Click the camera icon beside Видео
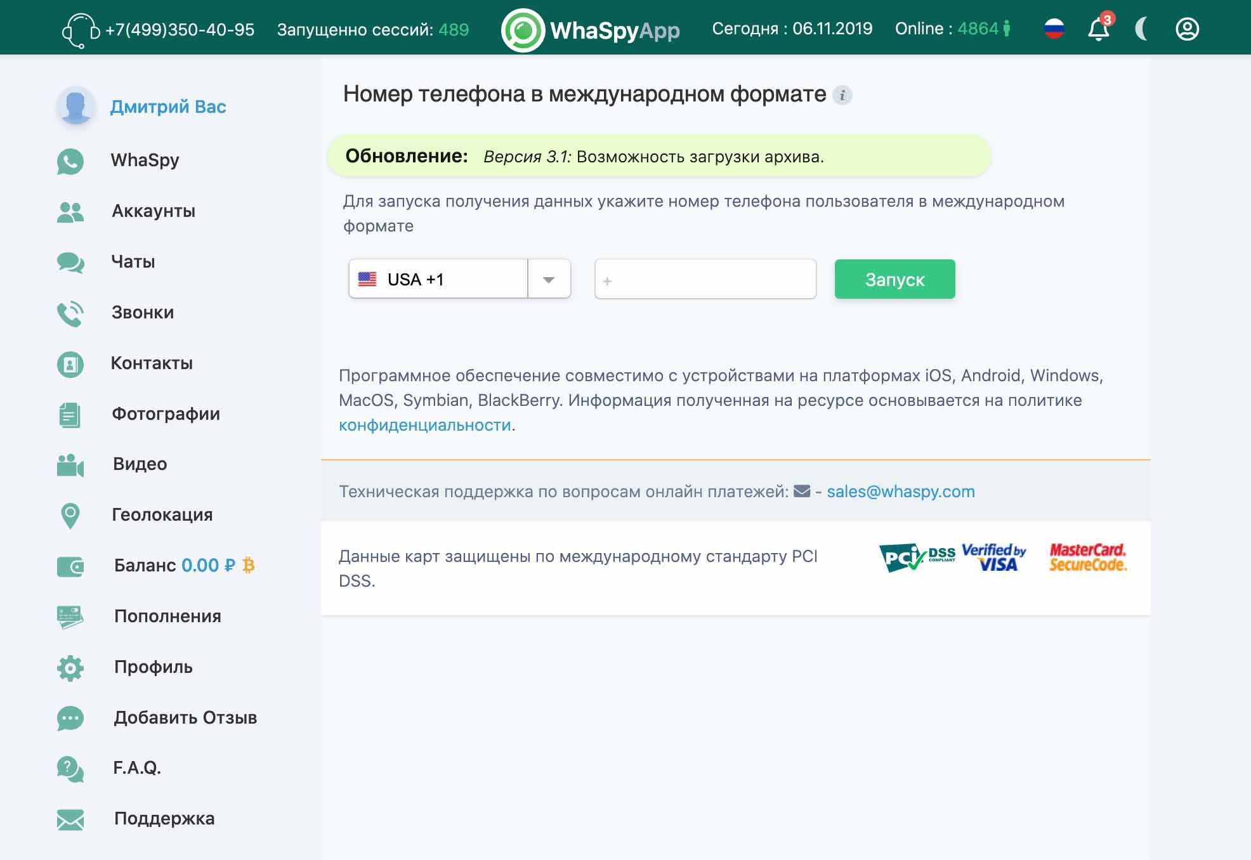This screenshot has height=860, width=1251. coord(70,465)
